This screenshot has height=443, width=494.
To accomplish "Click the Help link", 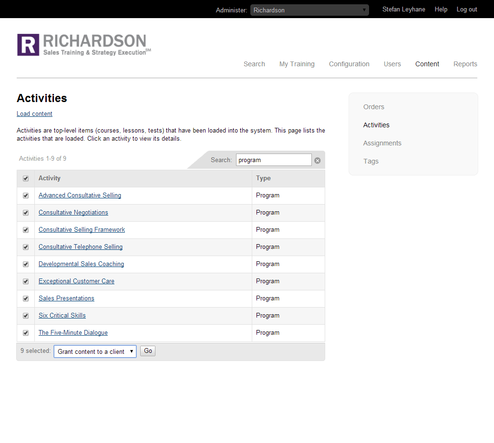I will (441, 10).
